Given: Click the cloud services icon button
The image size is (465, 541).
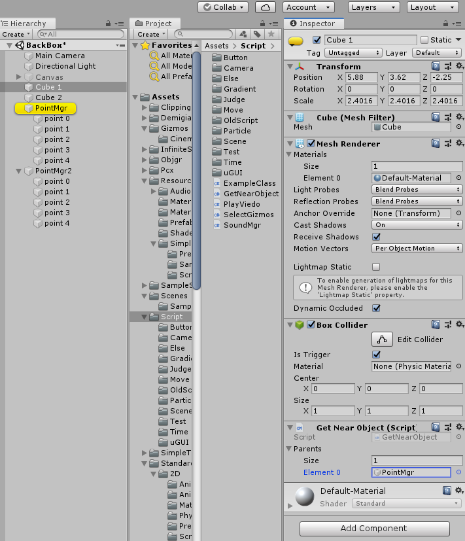Looking at the screenshot, I should tap(266, 7).
